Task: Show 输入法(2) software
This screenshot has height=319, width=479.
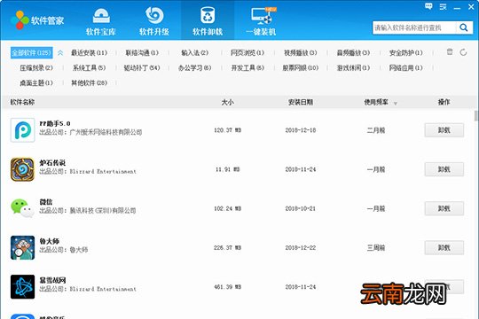Action: 195,53
